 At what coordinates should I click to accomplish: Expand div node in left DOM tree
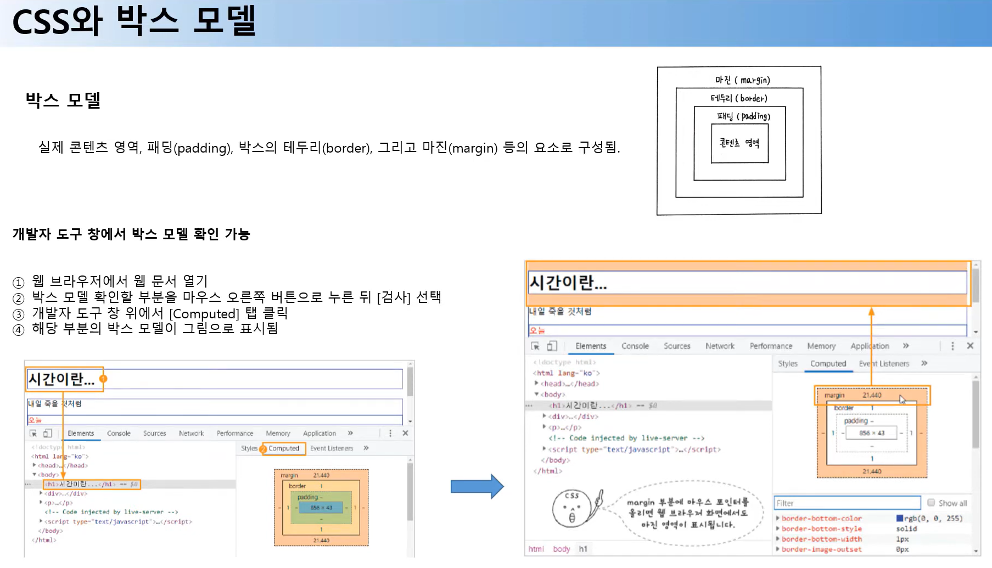pos(41,493)
